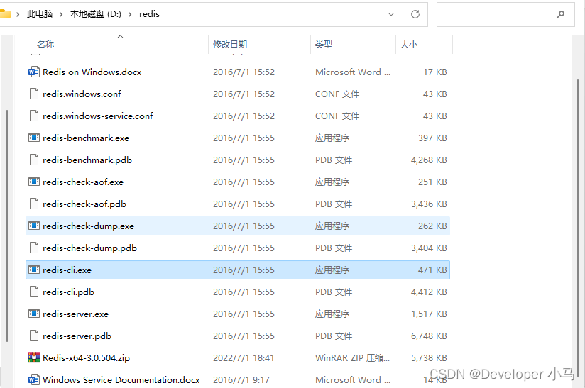The image size is (585, 388).
Task: Click the redis breadcrumb segment
Action: [149, 14]
